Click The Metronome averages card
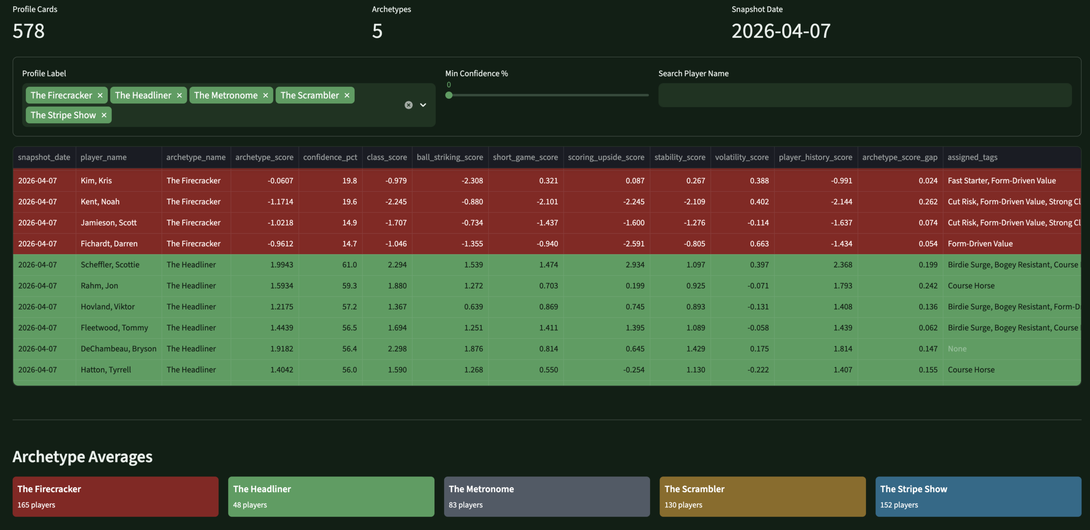Viewport: 1090px width, 530px height. (547, 496)
